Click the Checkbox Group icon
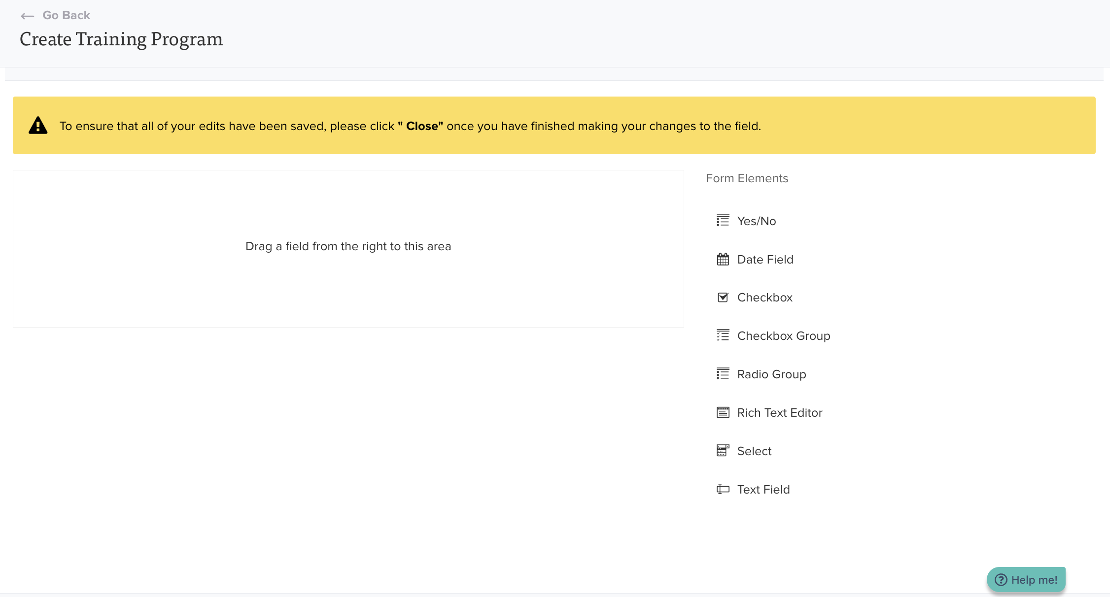This screenshot has width=1110, height=597. coord(723,335)
